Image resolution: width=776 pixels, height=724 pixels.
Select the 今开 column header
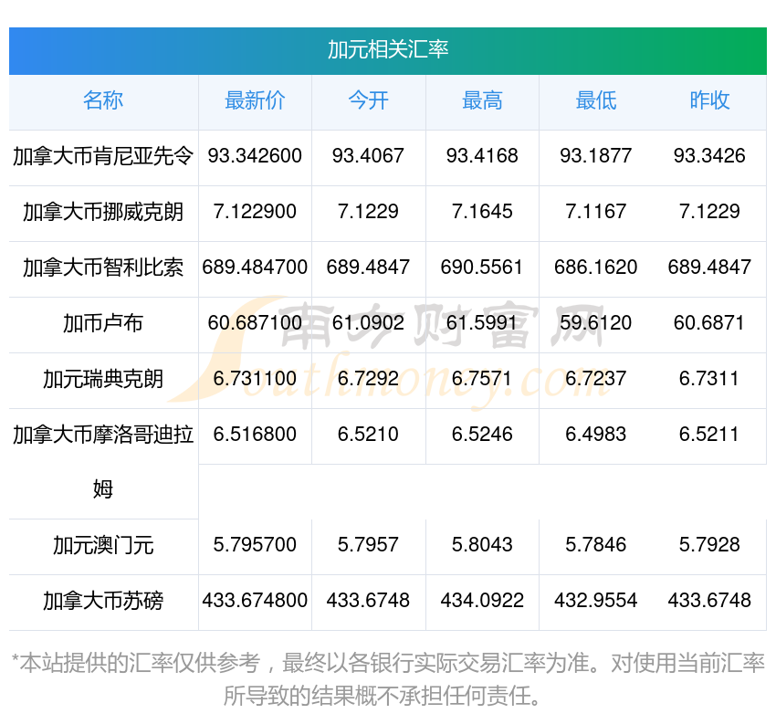[368, 100]
